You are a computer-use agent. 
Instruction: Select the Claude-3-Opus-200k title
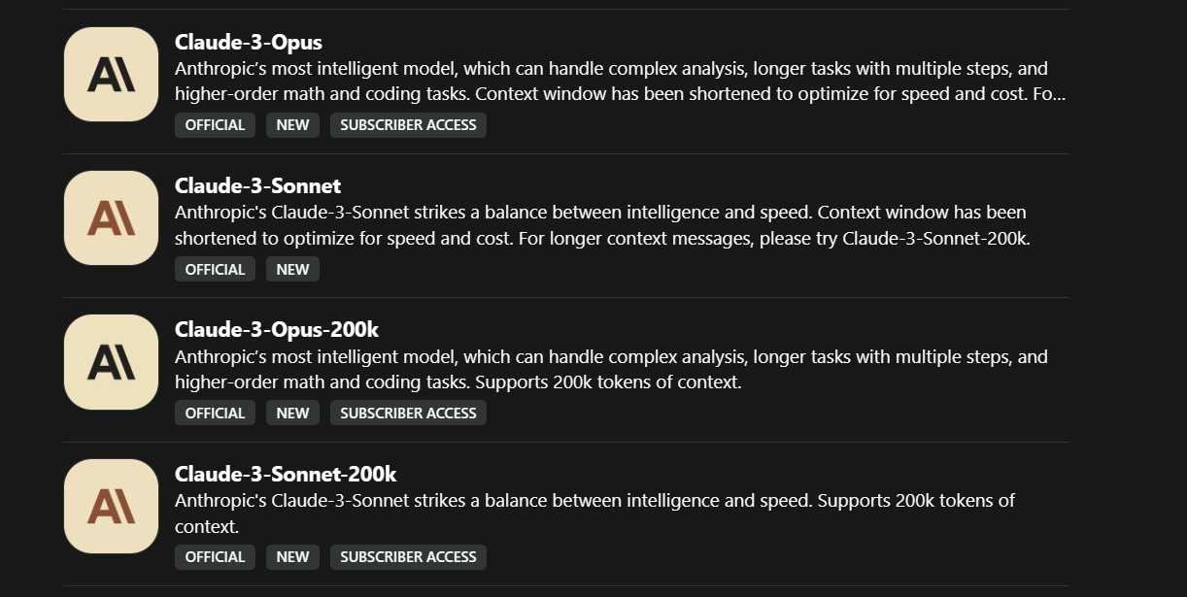pos(277,329)
